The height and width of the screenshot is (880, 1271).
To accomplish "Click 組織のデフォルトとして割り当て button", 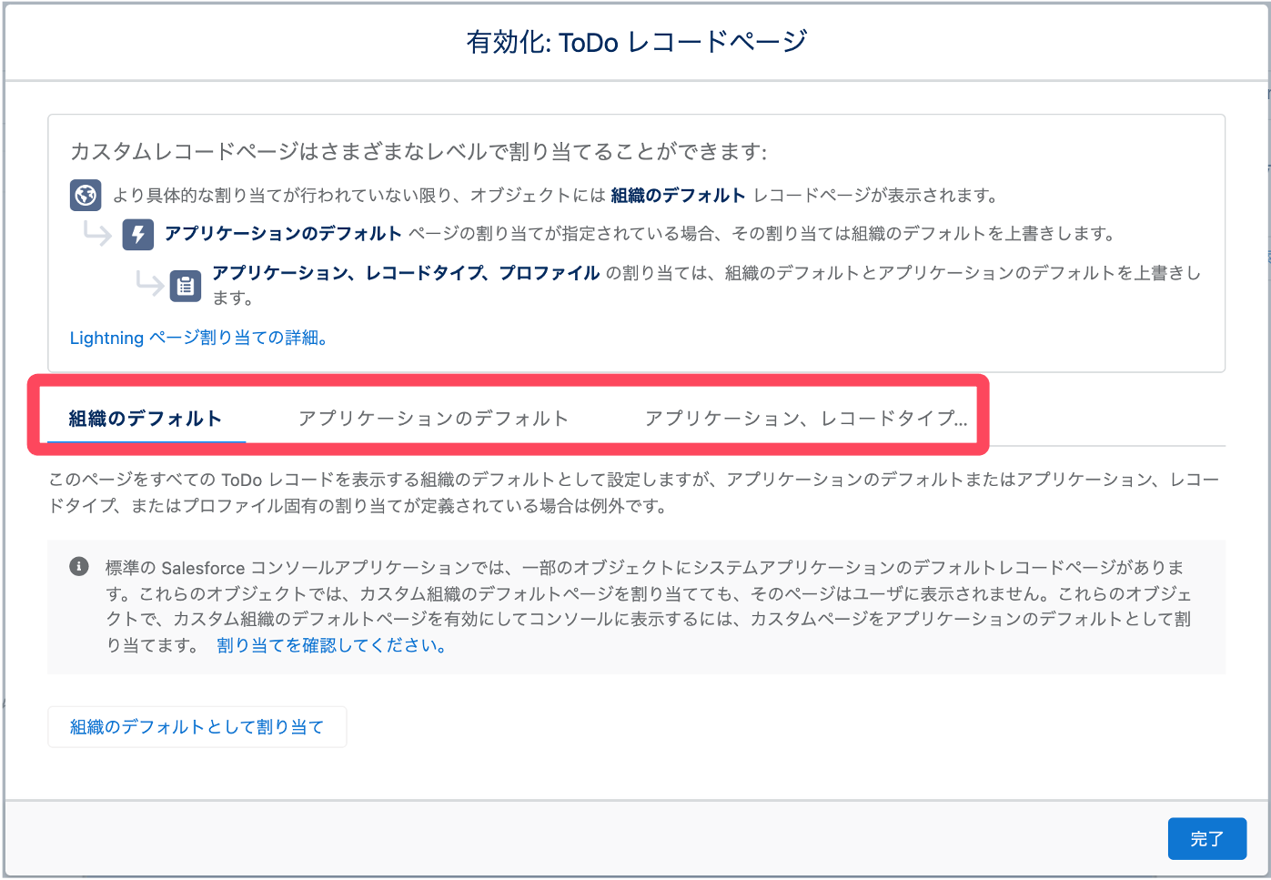I will pyautogui.click(x=197, y=727).
